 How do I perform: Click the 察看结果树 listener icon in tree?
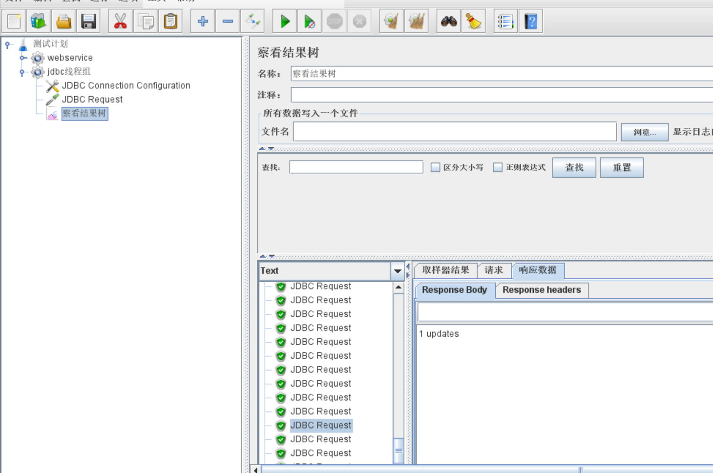click(x=52, y=114)
